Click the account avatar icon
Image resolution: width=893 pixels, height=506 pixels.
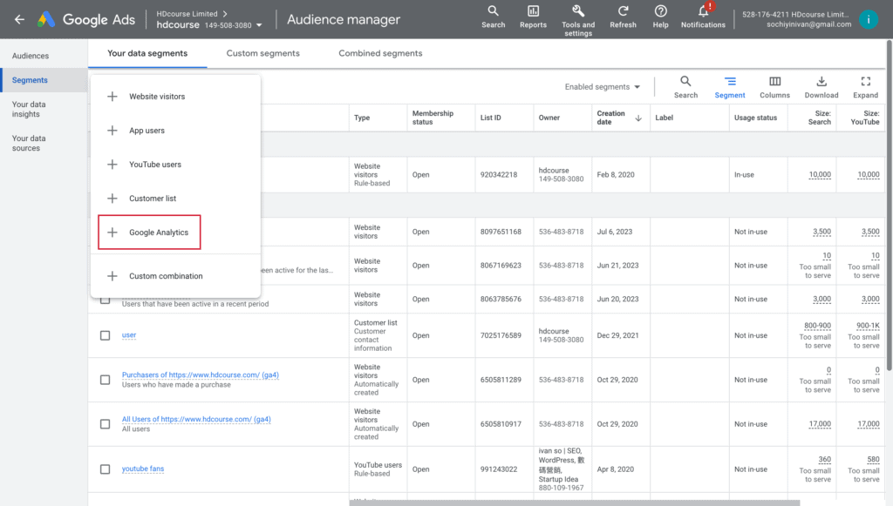868,19
